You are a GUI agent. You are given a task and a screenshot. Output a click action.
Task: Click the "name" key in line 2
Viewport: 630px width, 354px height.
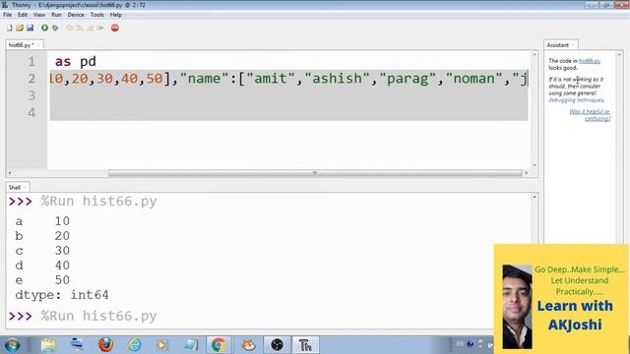[204, 79]
